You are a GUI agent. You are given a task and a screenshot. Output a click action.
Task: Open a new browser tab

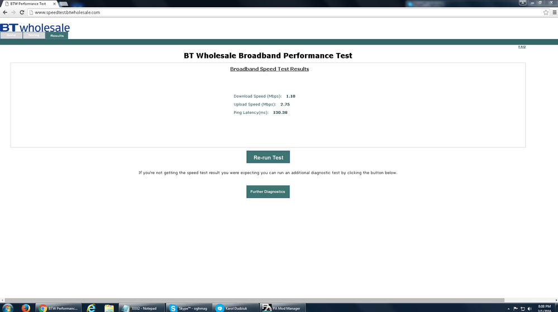point(64,4)
